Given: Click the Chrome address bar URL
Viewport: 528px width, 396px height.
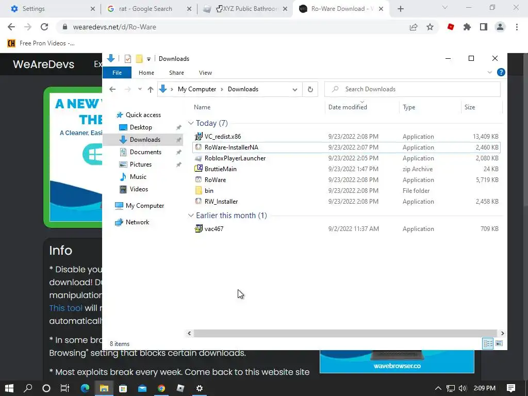Looking at the screenshot, I should coord(114,27).
